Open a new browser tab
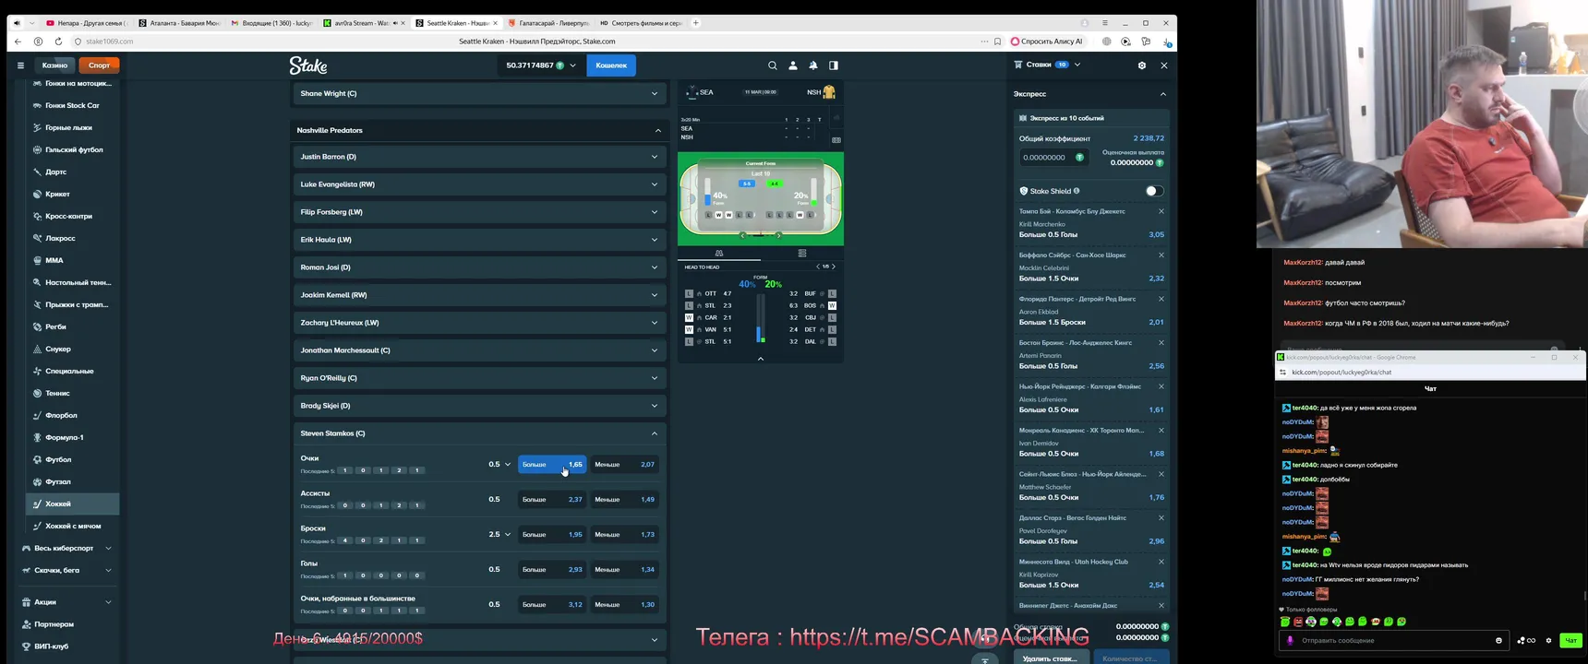This screenshot has width=1588, height=664. [696, 23]
